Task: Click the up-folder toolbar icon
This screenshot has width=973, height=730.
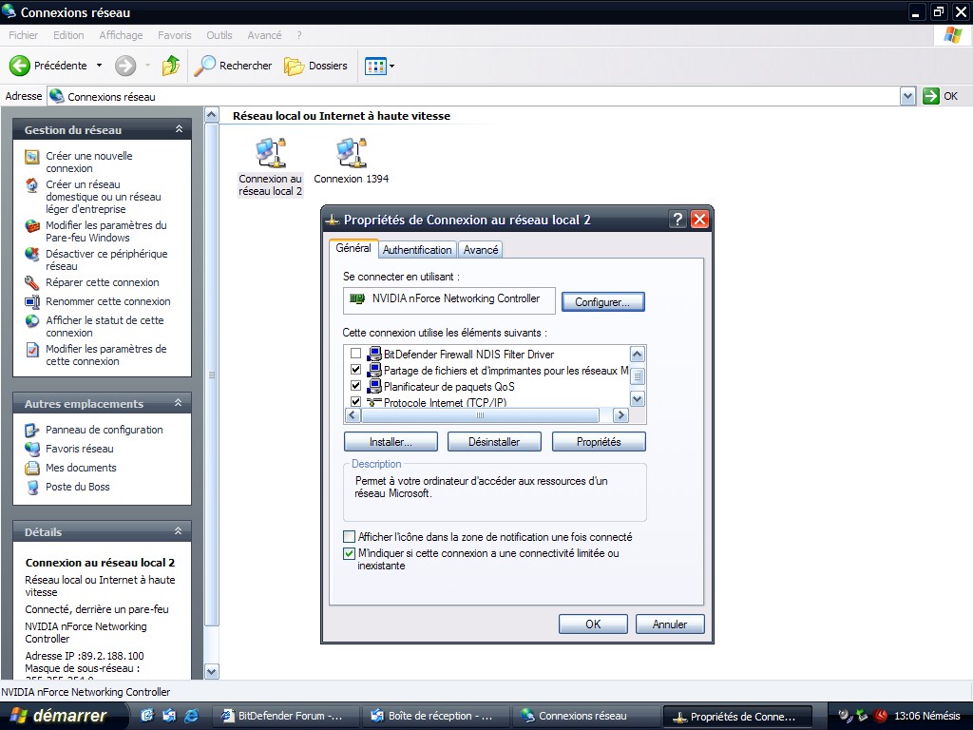Action: [171, 66]
